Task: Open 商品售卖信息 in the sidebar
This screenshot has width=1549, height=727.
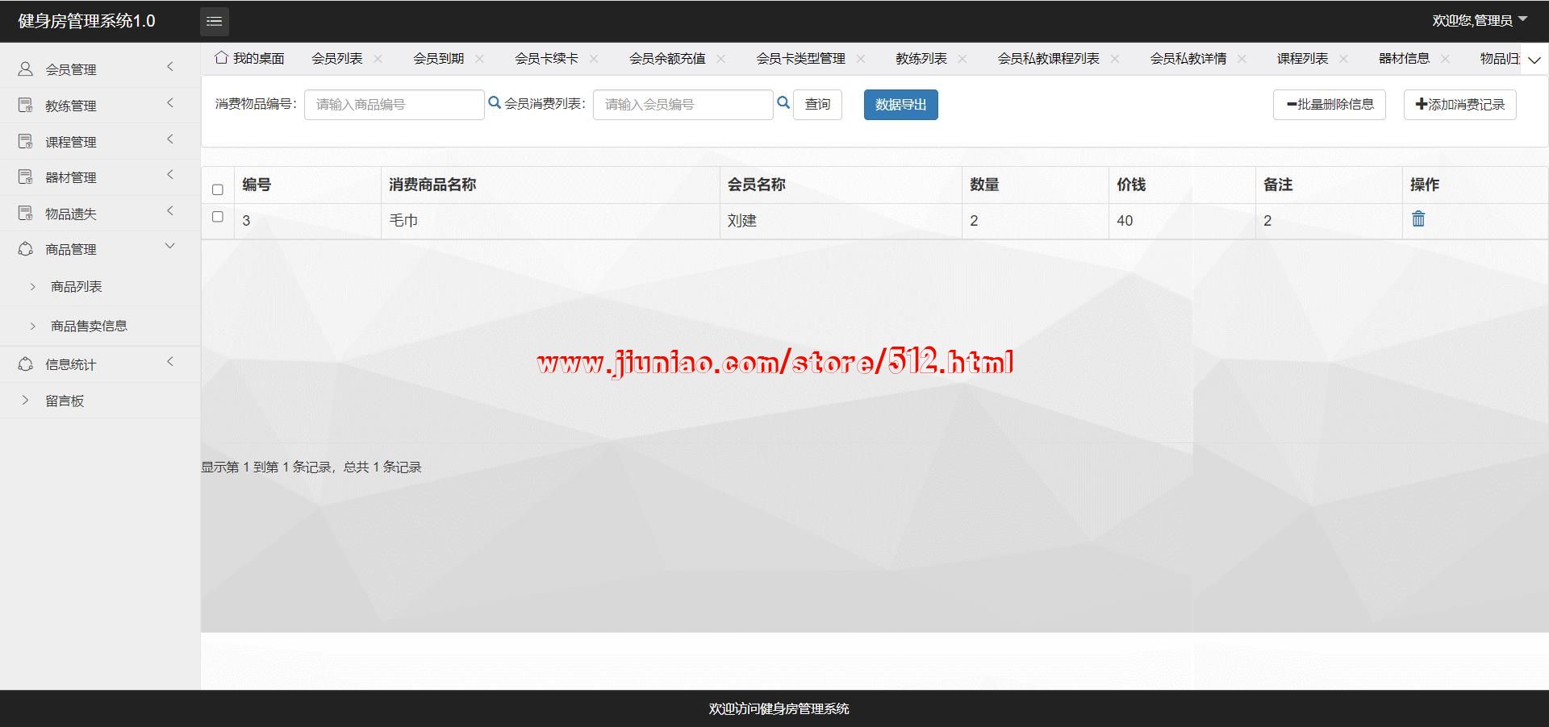Action: 89,326
